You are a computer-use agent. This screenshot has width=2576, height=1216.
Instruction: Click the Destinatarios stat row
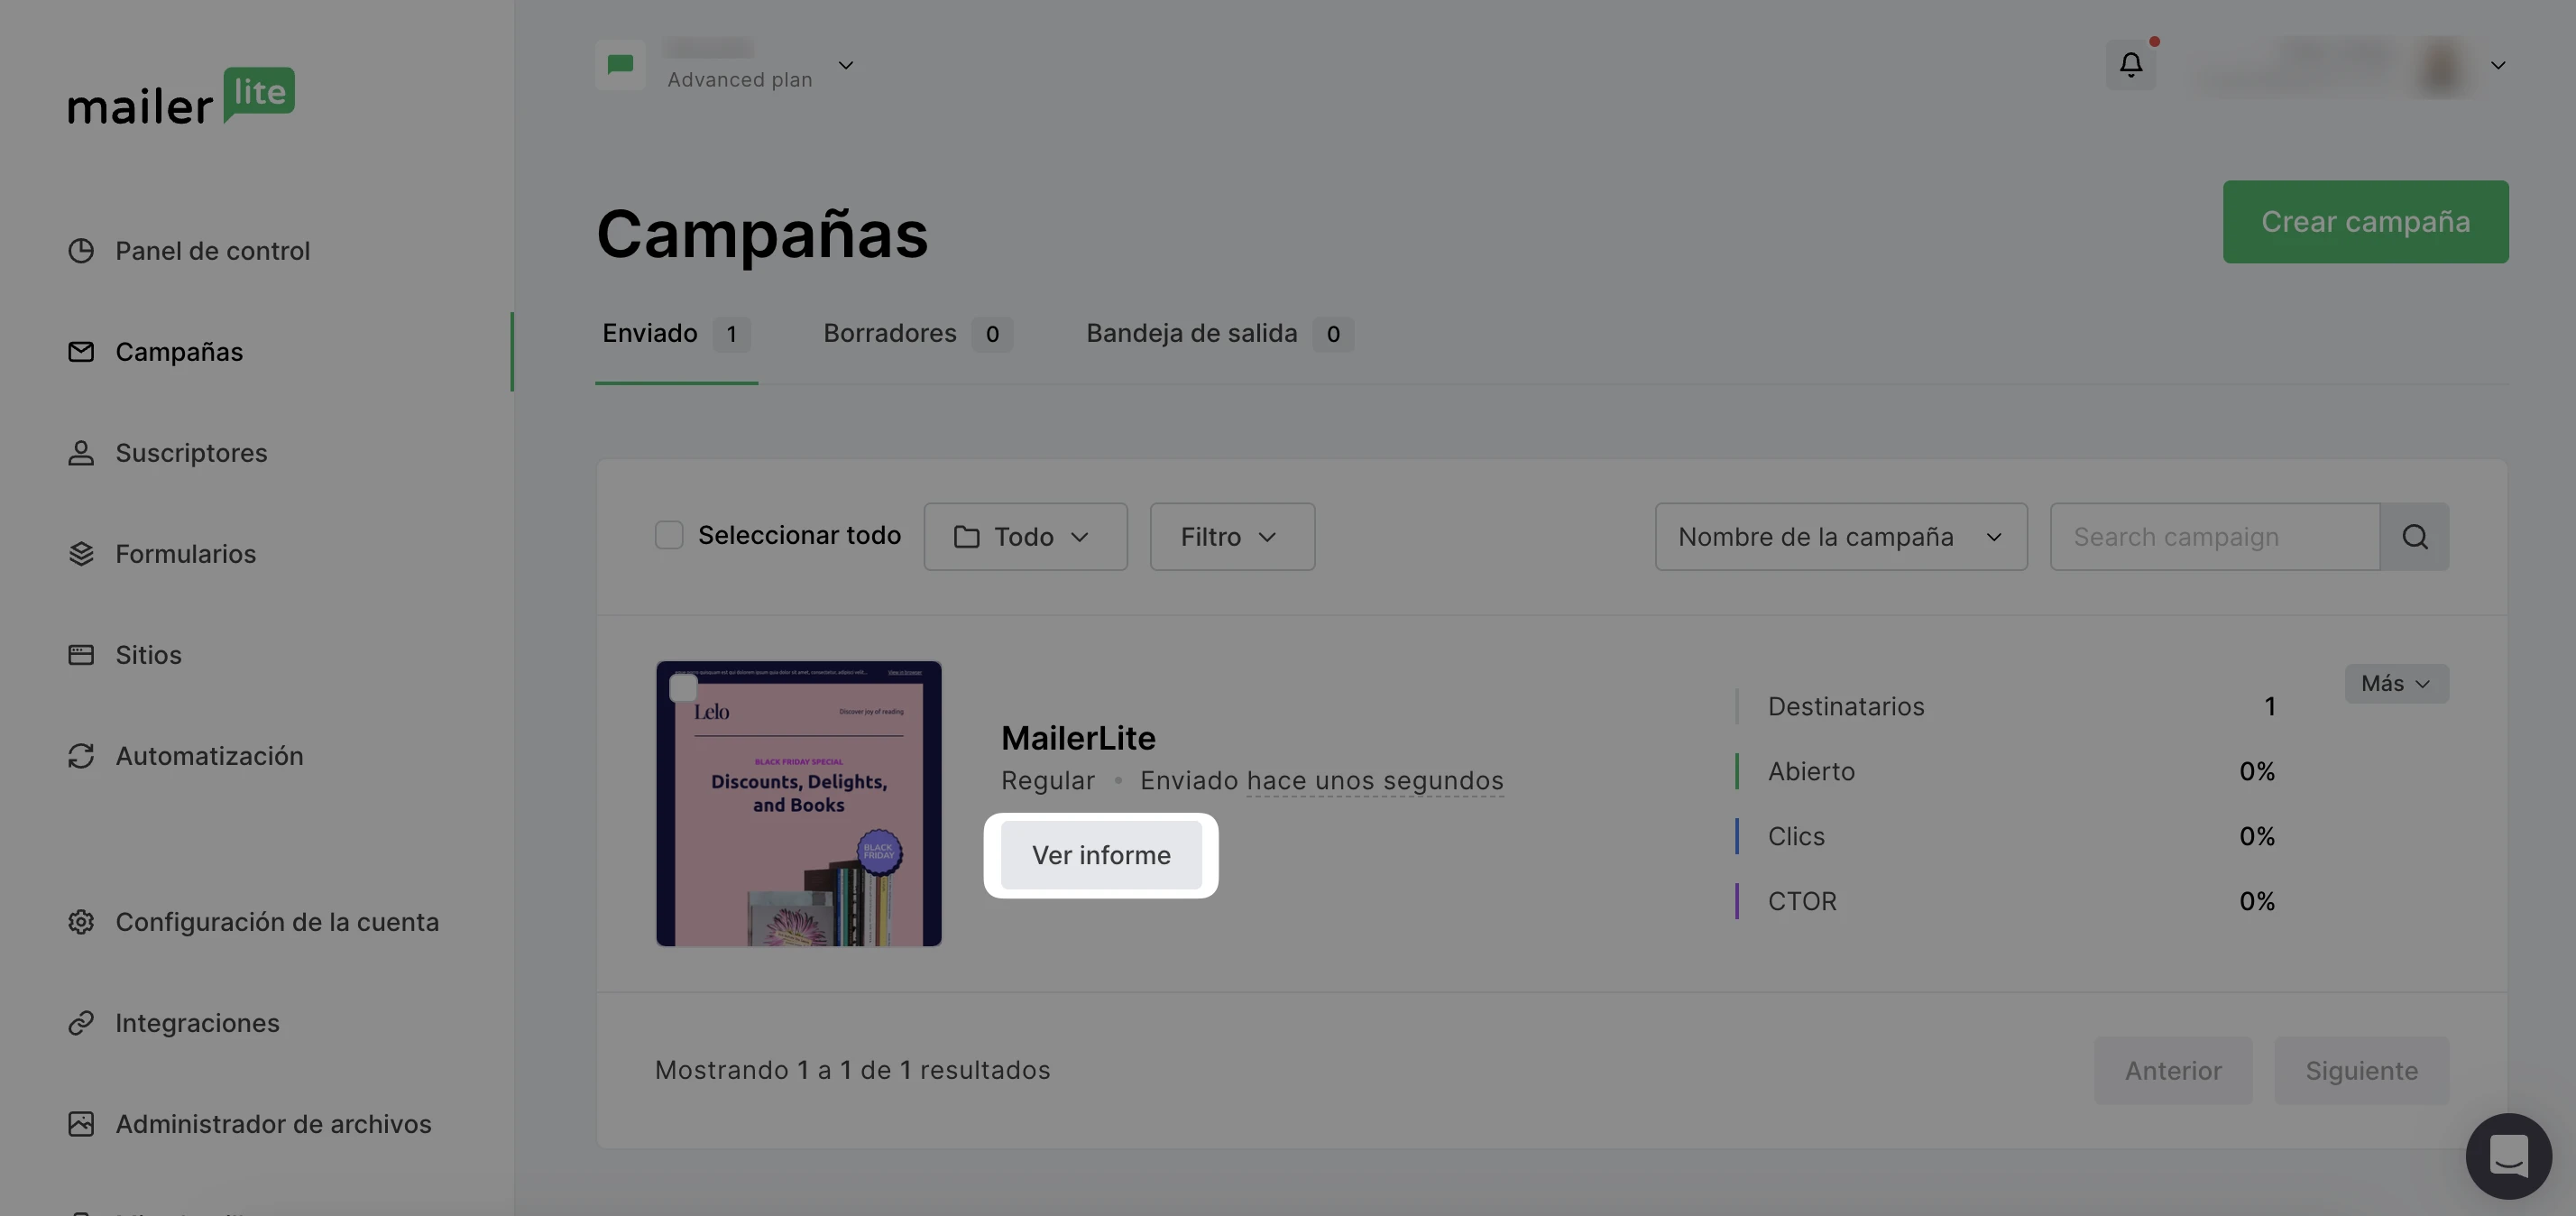2006,706
